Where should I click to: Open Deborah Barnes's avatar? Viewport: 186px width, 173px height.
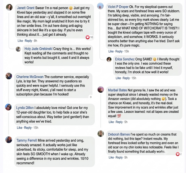(x=101, y=134)
